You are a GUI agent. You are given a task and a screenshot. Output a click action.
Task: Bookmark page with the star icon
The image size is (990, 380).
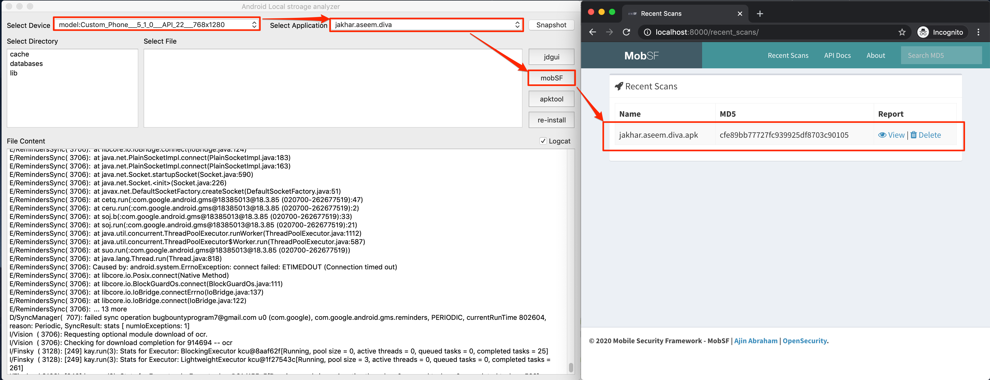tap(902, 32)
